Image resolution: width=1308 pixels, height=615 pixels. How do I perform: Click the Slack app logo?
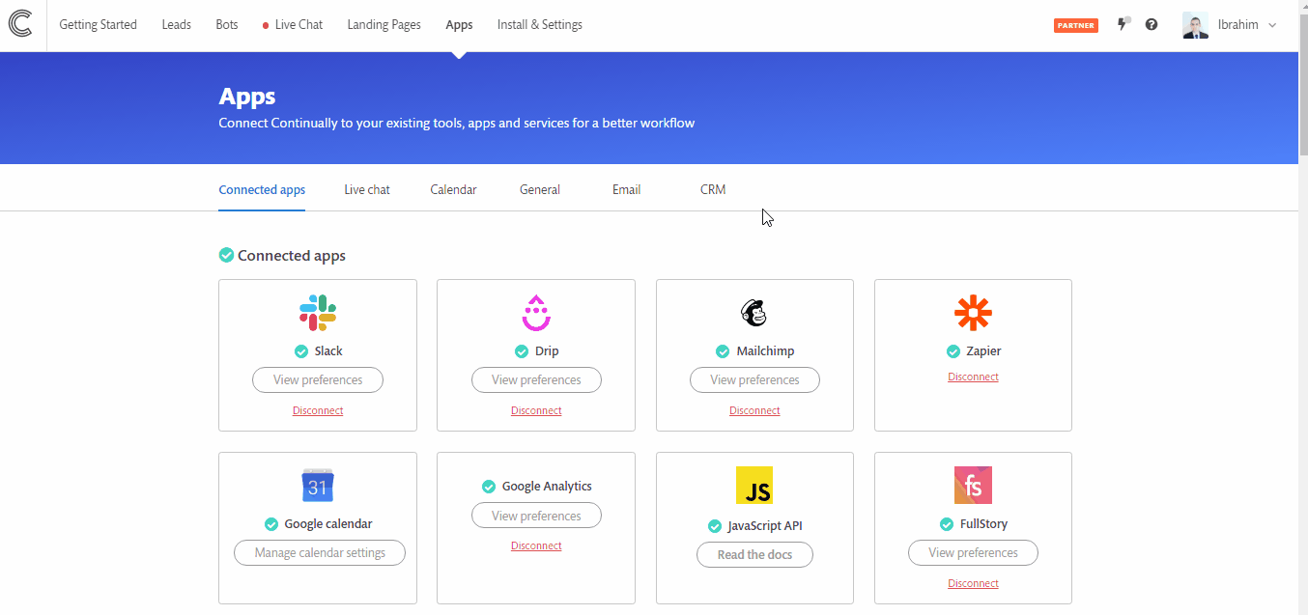pyautogui.click(x=318, y=313)
